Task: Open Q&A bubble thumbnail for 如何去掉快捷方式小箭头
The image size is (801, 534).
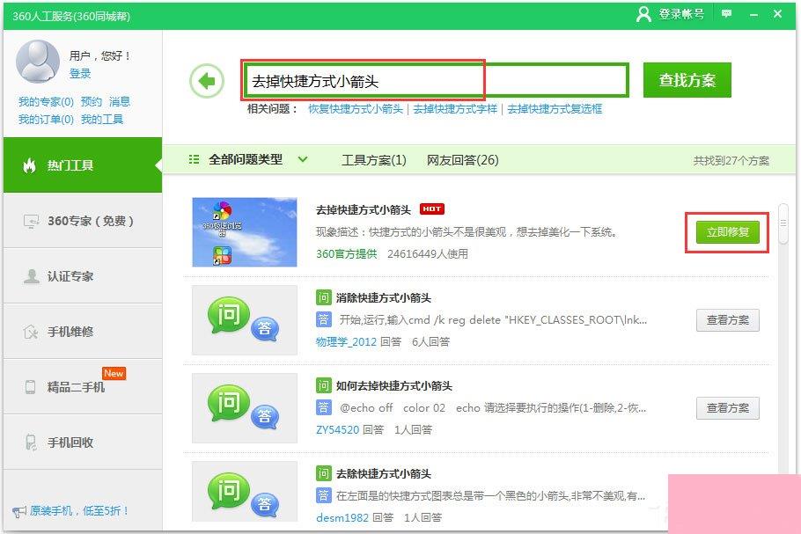Action: click(x=245, y=408)
